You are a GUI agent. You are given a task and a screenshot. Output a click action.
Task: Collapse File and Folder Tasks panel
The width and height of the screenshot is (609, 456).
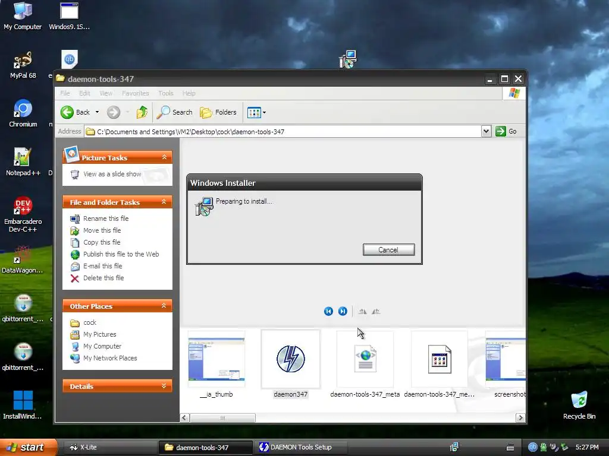164,202
